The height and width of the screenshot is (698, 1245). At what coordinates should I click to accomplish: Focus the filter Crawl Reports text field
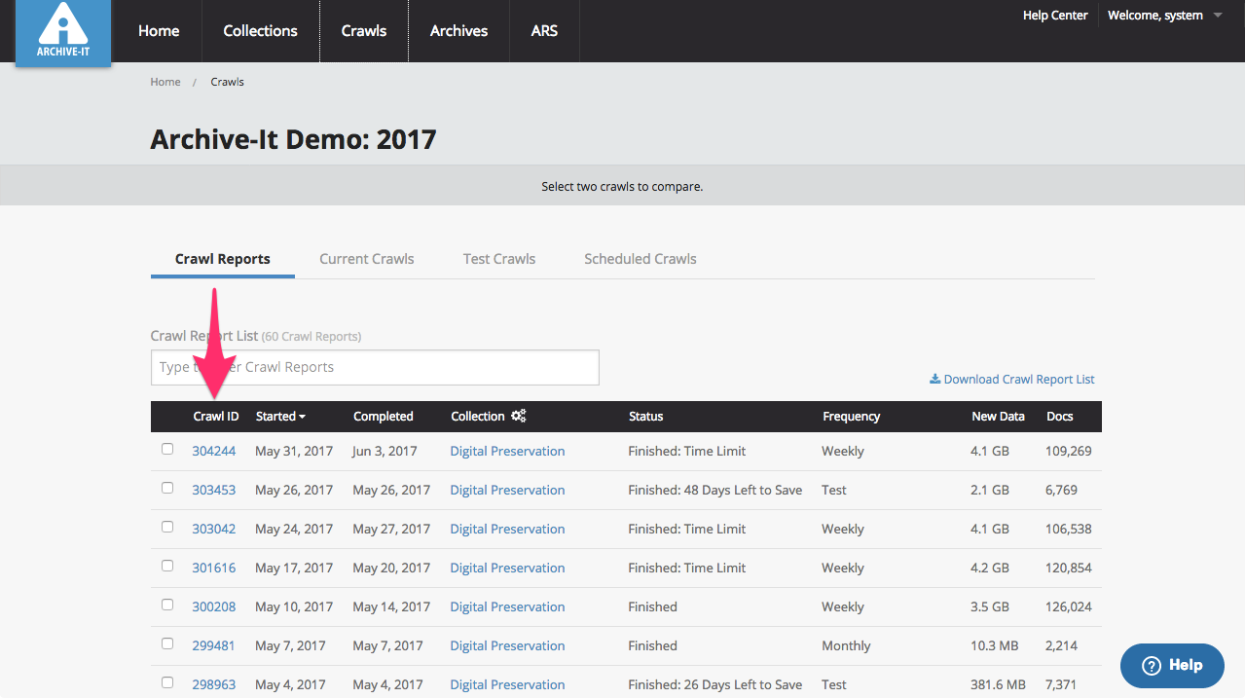pos(375,367)
